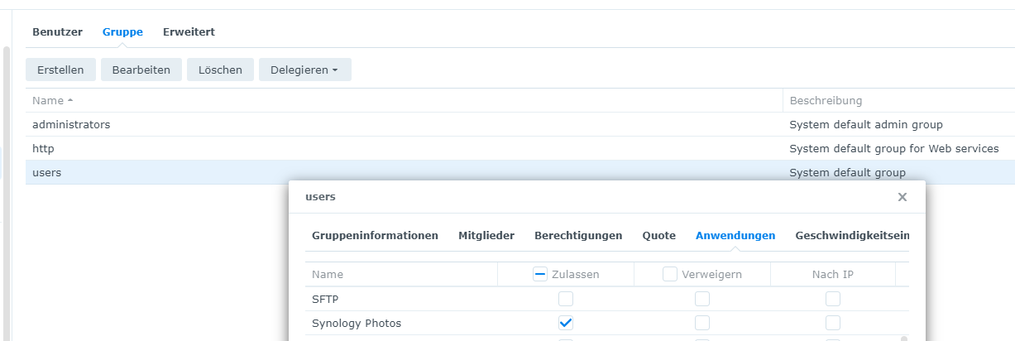
Task: Check Zulassen for SFTP
Action: click(x=566, y=299)
